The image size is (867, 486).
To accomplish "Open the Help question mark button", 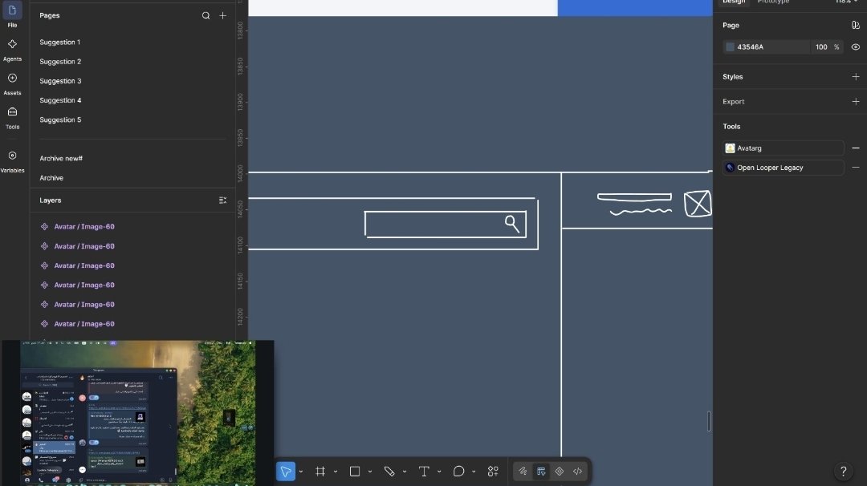I will [843, 471].
